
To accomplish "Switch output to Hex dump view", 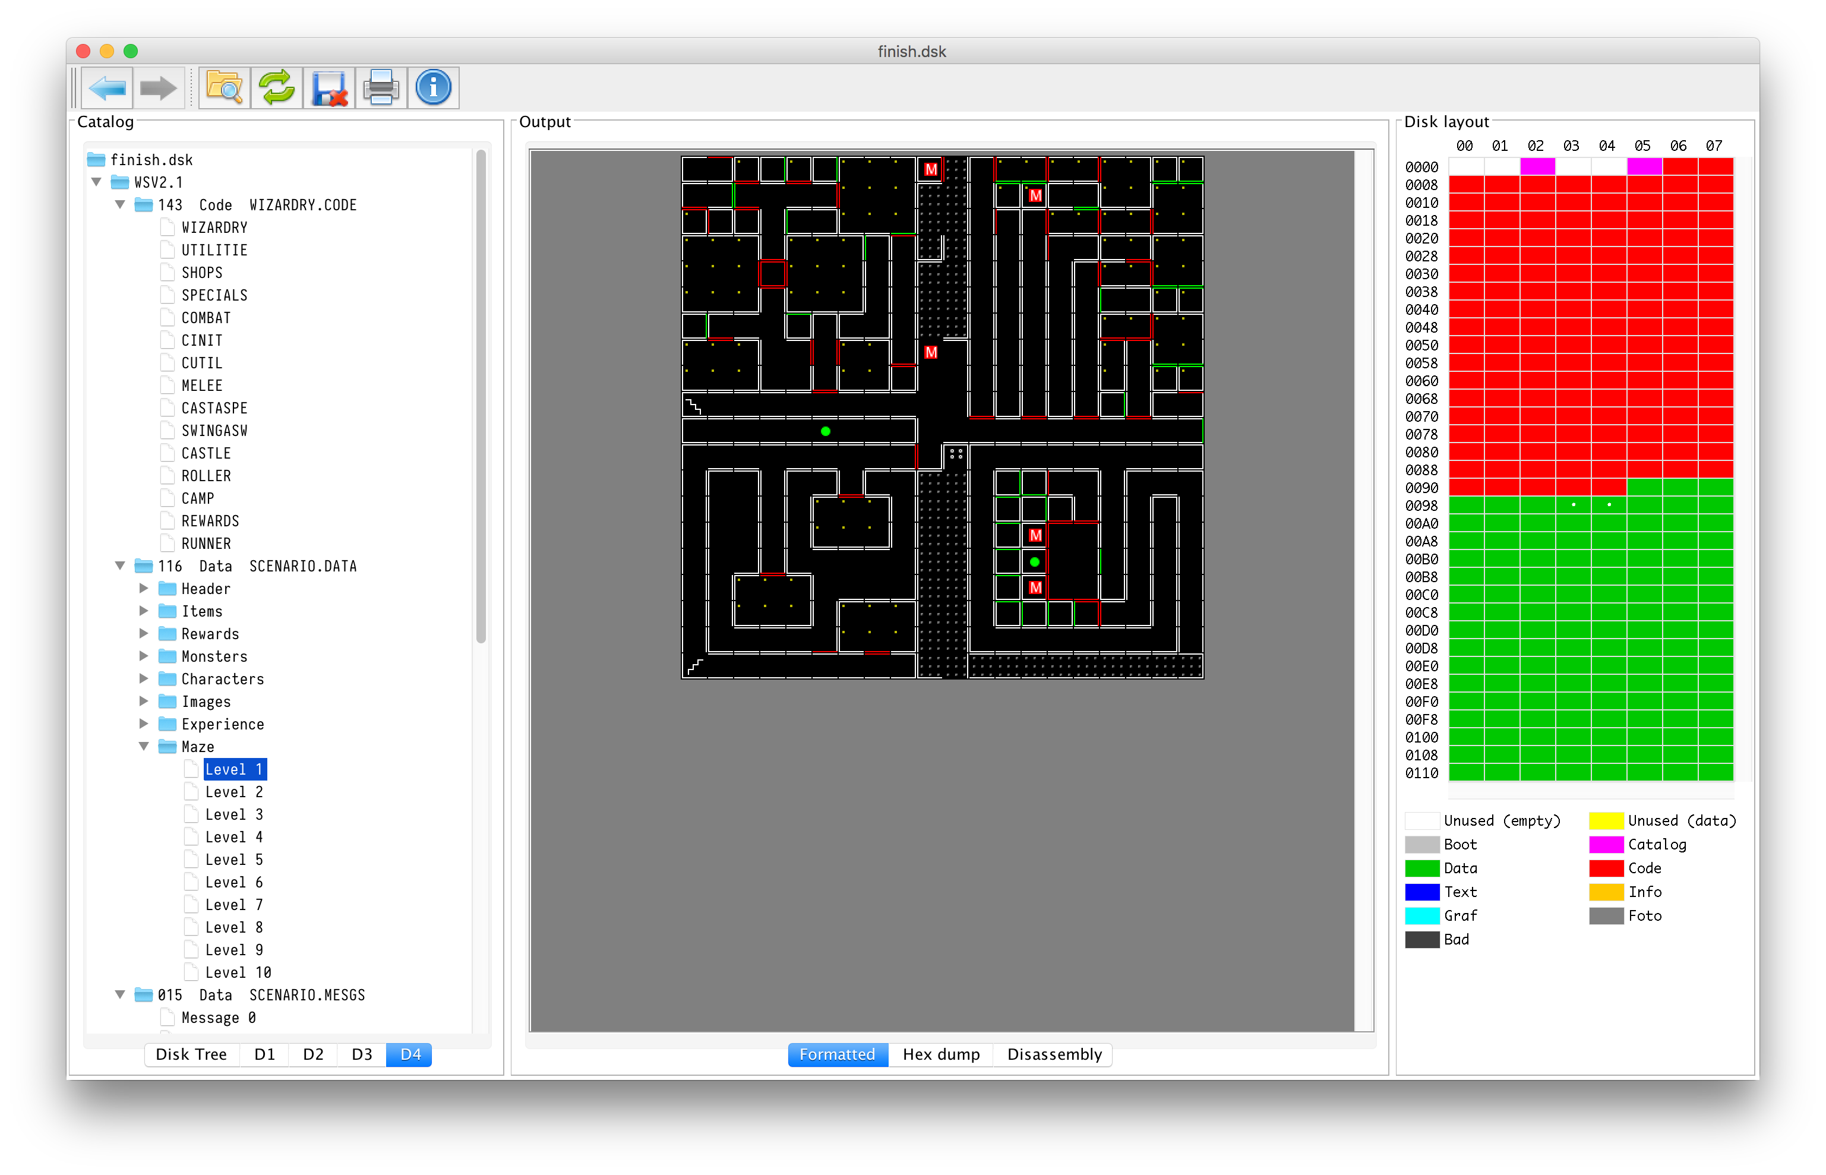I will point(940,1054).
